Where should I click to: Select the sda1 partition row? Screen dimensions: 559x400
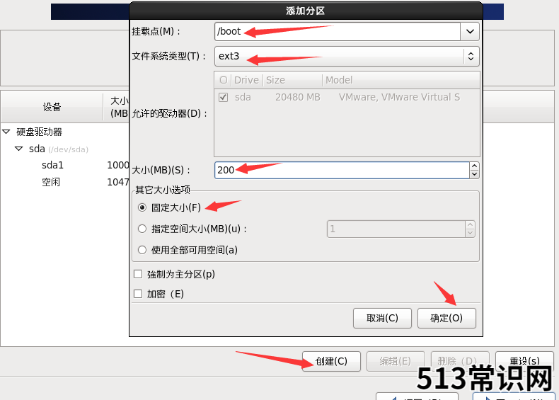coord(64,165)
